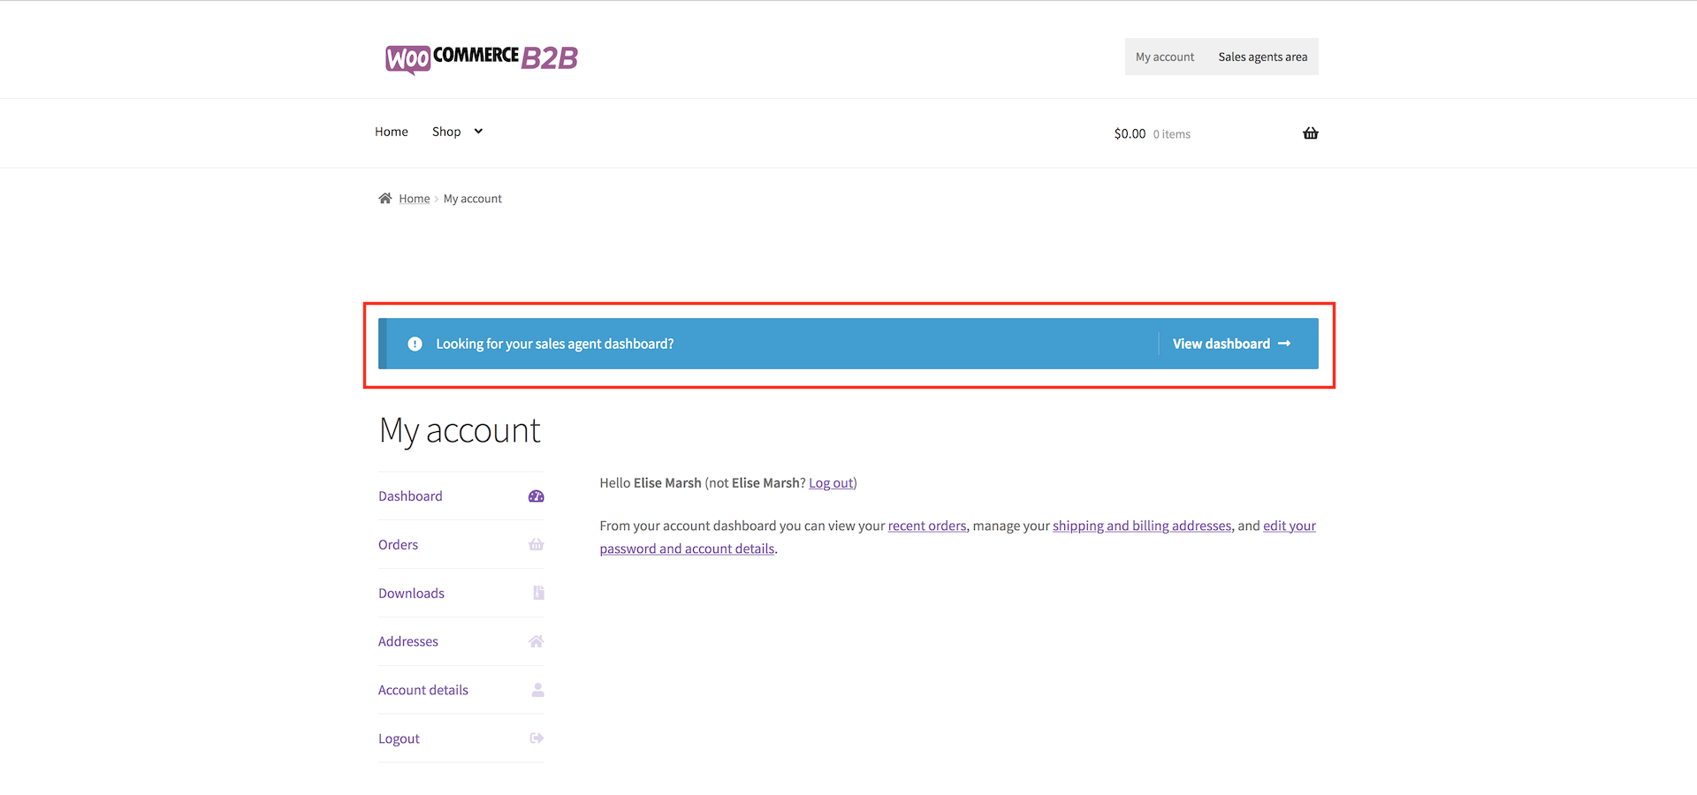The width and height of the screenshot is (1697, 795).
Task: Click the Log out link
Action: pos(831,483)
